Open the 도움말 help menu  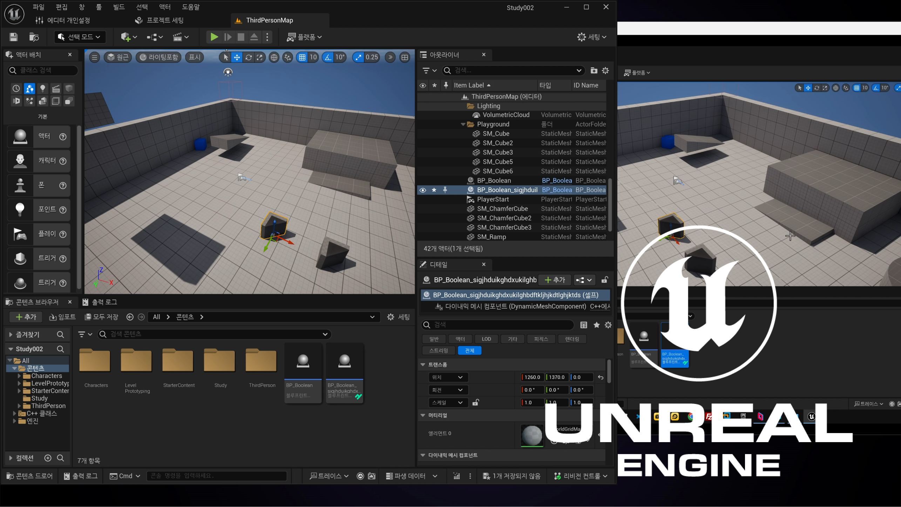tap(191, 7)
